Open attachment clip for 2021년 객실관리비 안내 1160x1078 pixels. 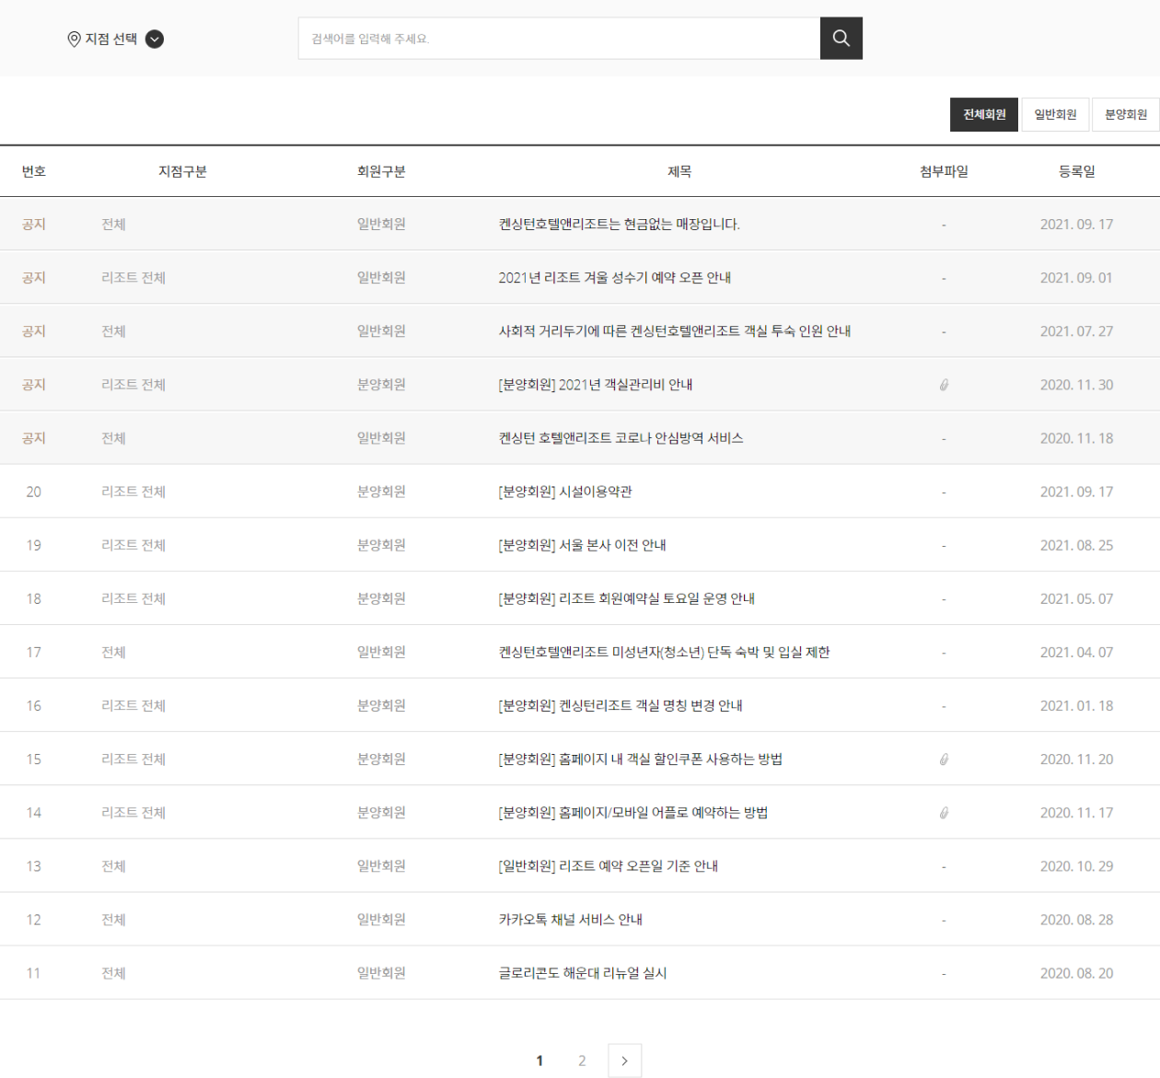coord(944,385)
